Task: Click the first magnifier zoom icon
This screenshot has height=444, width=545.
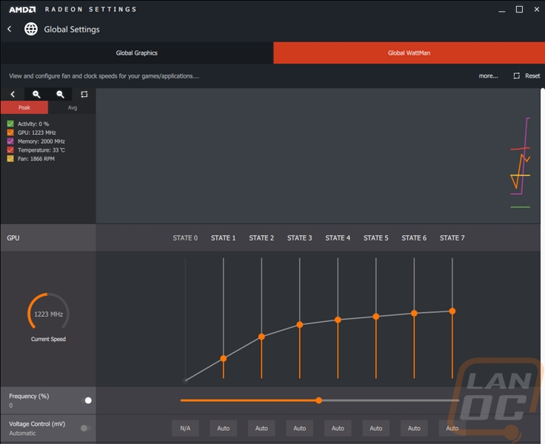Action: [x=36, y=94]
